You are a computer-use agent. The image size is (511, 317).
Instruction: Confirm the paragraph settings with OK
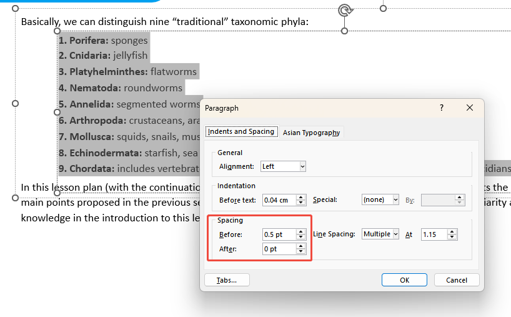pos(404,280)
